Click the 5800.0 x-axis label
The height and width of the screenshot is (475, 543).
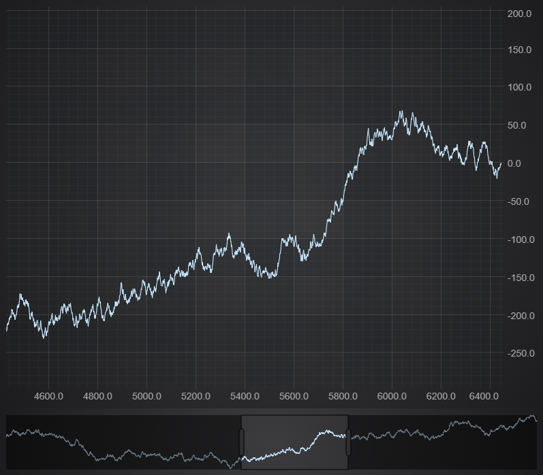(x=343, y=397)
